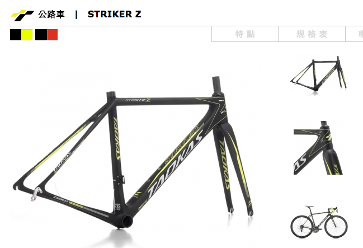Click the red square of the second swatch
The height and width of the screenshot is (248, 363).
coord(53,35)
